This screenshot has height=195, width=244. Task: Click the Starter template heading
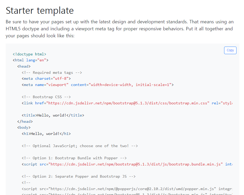coord(40,11)
